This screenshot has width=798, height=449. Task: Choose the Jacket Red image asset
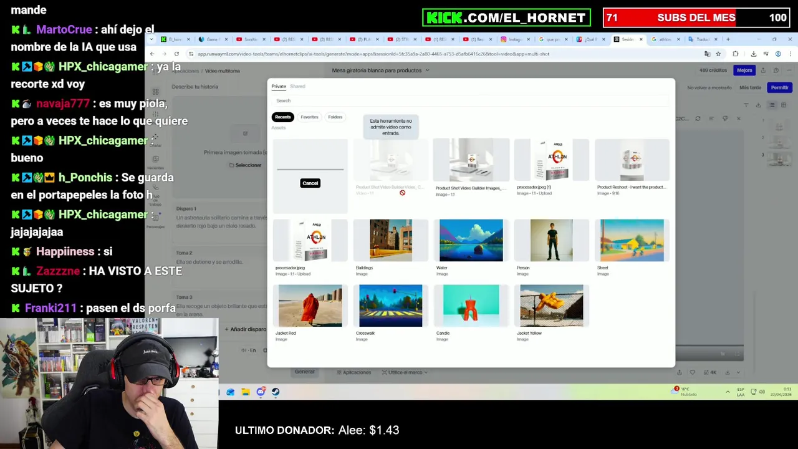(310, 306)
